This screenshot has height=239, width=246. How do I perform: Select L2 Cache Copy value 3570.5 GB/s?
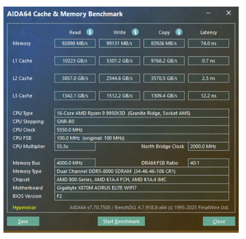pyautogui.click(x=164, y=78)
